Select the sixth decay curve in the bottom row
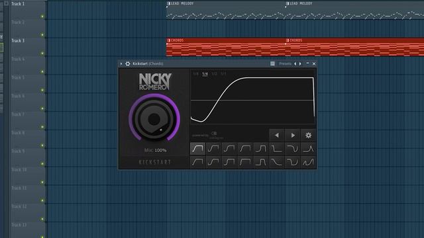Screen dimensions: 424x238 (277, 162)
